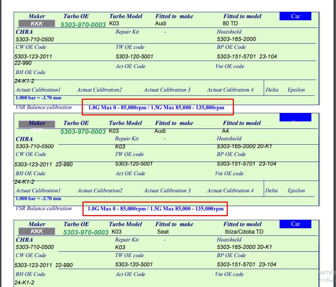Image resolution: width=336 pixels, height=287 pixels.
Task: Click 1.000 bar = -3.70 mm in the A4 record
Action: coord(38,199)
